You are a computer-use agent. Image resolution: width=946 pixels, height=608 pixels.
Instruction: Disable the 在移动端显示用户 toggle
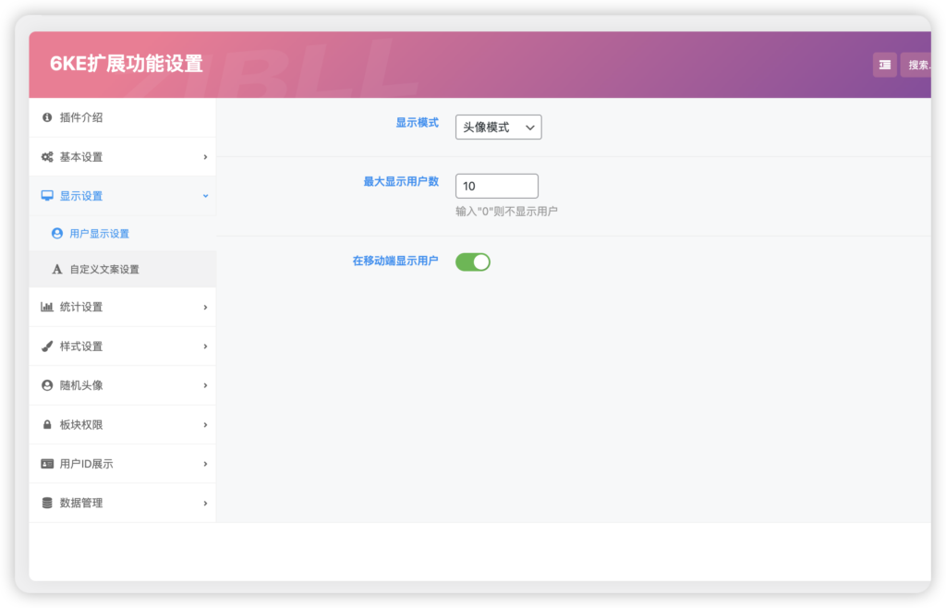(472, 261)
